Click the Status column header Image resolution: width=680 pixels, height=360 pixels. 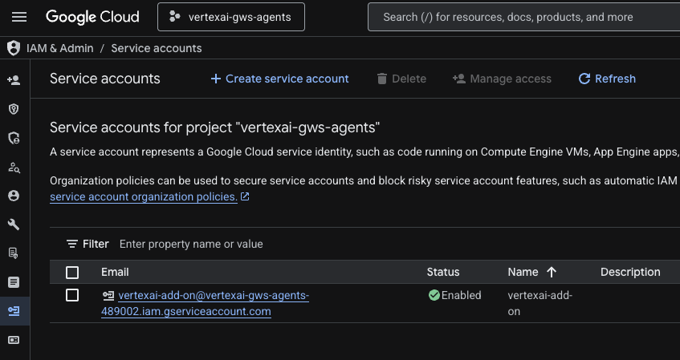442,272
